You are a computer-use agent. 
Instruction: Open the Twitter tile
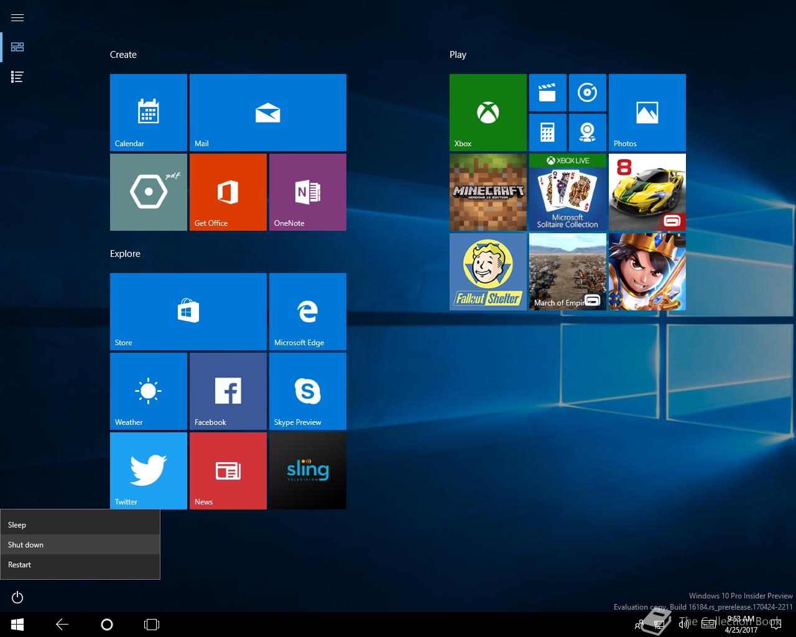(x=149, y=471)
